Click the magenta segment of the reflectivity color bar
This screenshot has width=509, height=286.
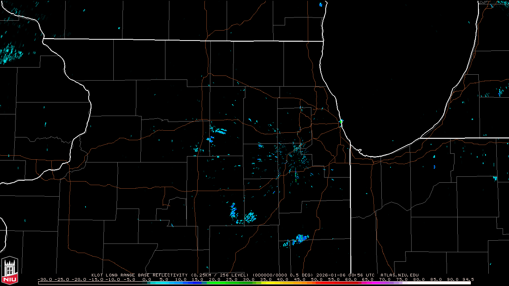[372, 283]
